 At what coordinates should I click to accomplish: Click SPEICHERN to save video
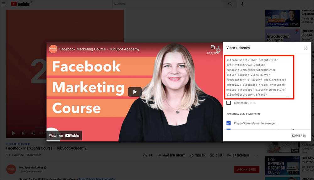pyautogui.click(x=238, y=156)
